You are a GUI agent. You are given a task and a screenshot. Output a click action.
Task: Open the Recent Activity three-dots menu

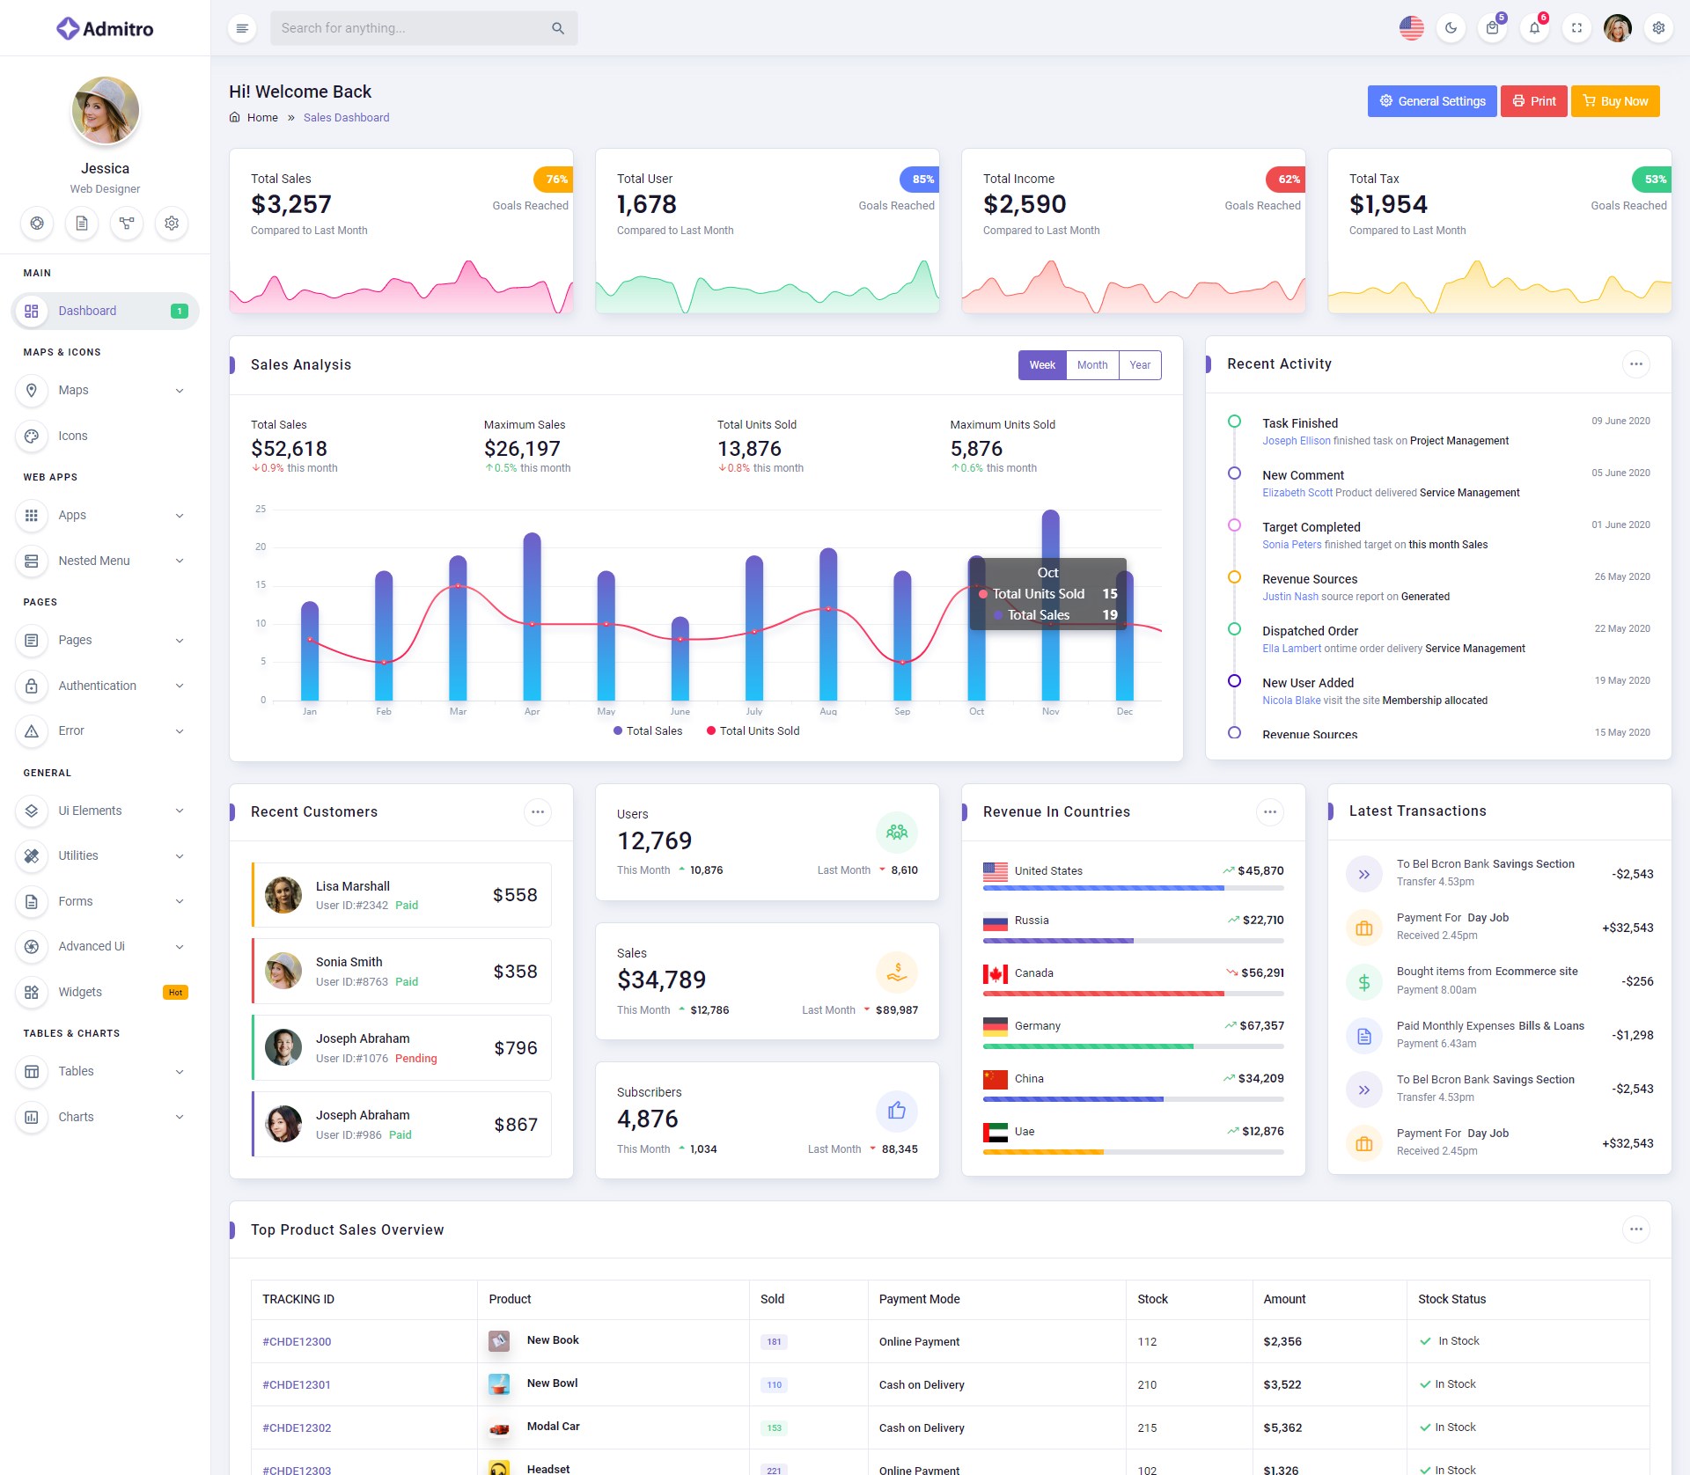click(1635, 364)
